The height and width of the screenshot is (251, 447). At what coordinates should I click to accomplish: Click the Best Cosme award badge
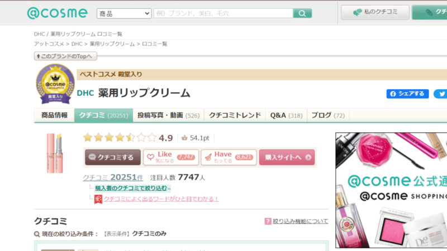(55, 84)
